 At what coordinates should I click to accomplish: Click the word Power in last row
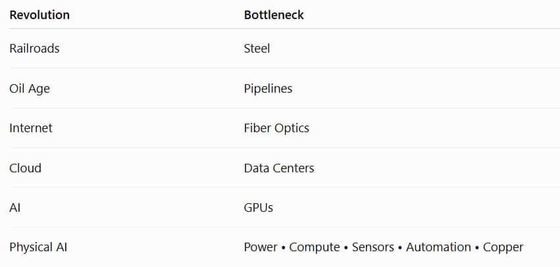(261, 247)
